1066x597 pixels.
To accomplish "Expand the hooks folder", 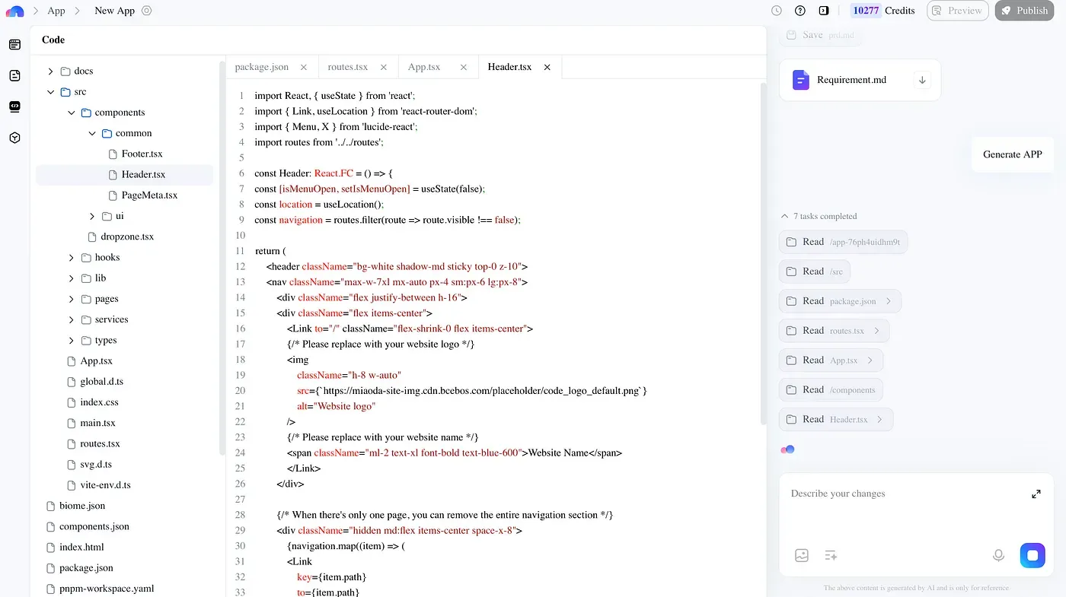I will coord(72,258).
